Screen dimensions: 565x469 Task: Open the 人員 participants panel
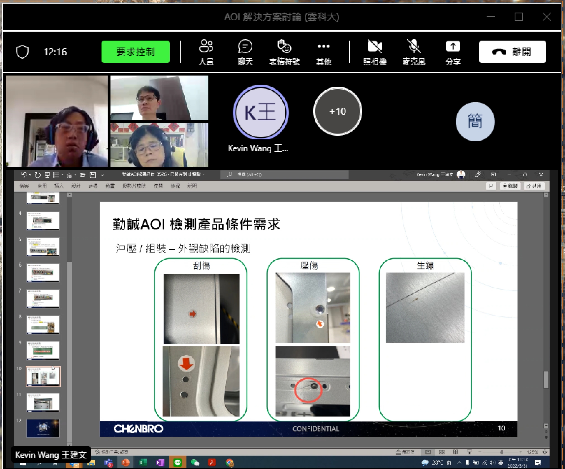[206, 52]
